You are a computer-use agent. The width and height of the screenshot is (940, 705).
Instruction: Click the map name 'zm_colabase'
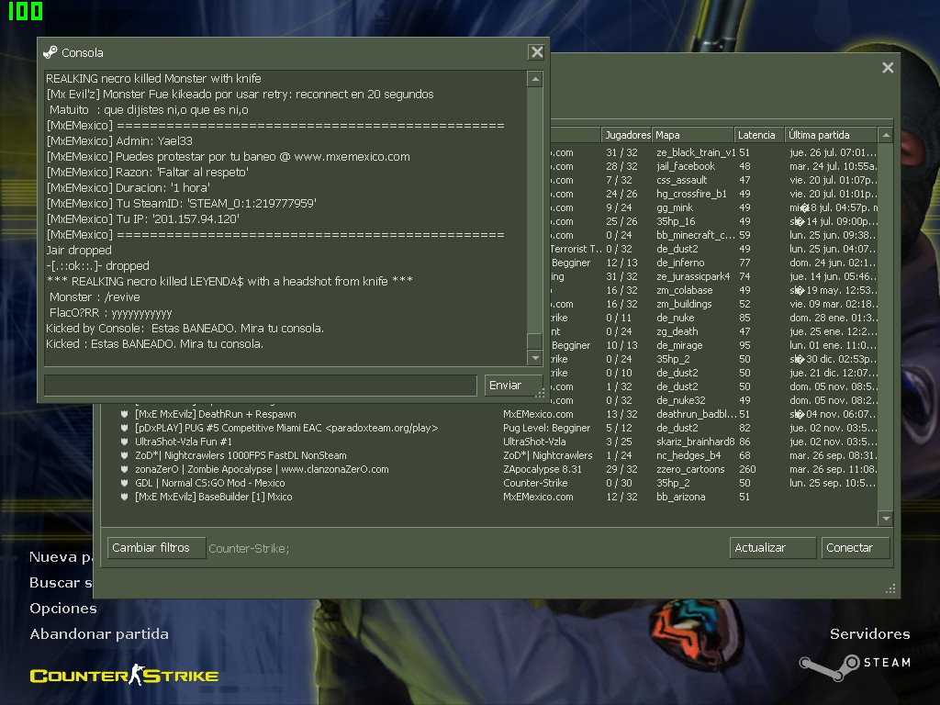685,291
